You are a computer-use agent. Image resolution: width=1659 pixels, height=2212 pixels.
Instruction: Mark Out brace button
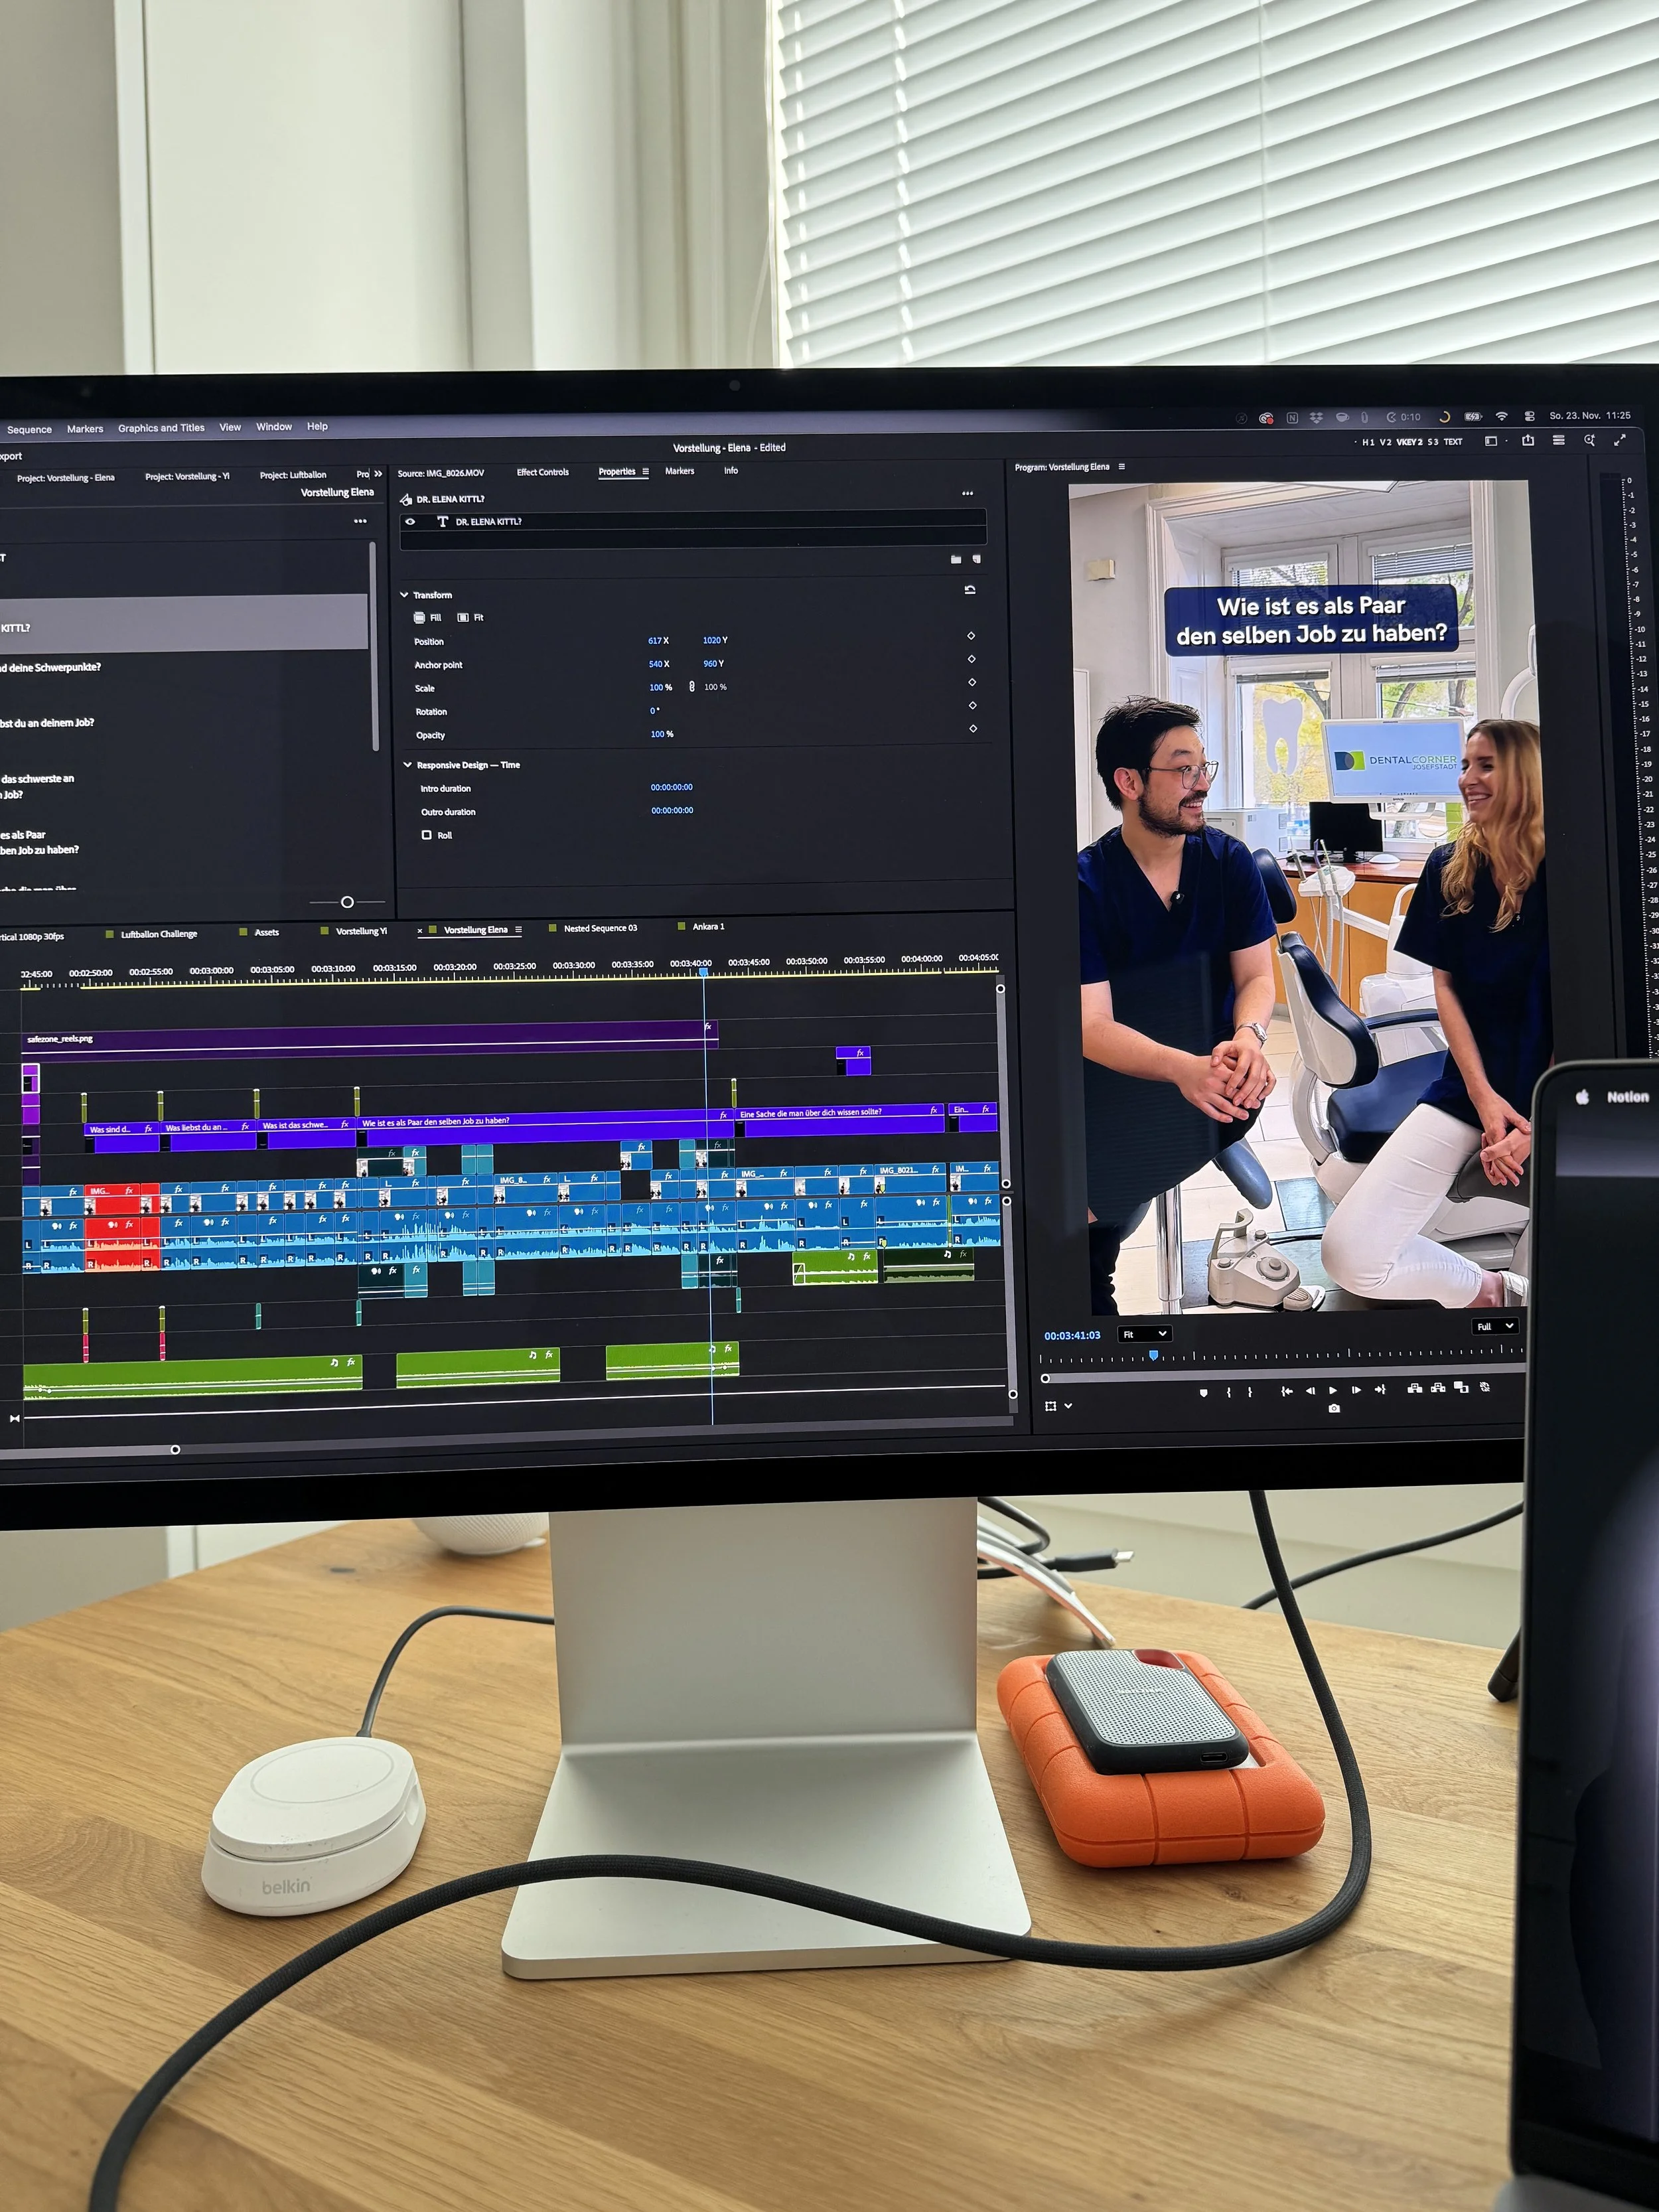1250,1391
